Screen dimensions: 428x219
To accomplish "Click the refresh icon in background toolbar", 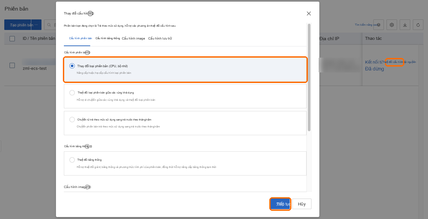I will tap(418, 25).
